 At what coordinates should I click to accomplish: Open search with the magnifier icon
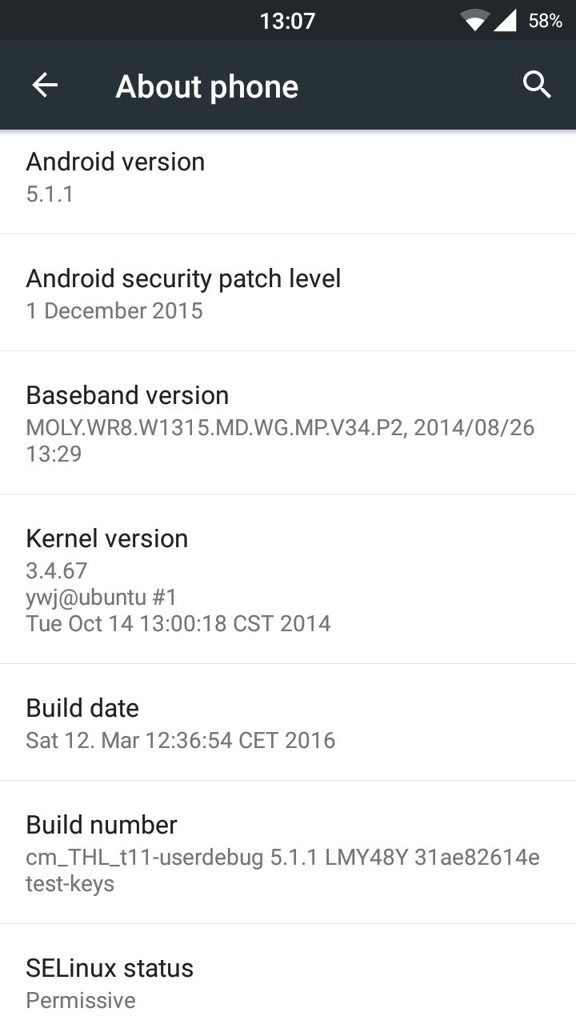tap(537, 84)
